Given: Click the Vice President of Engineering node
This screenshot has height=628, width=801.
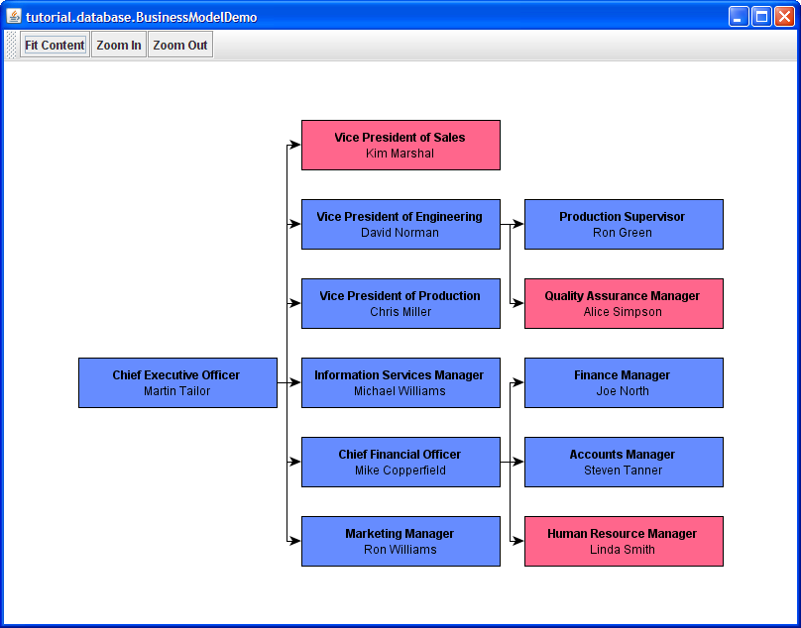Looking at the screenshot, I should coord(400,224).
